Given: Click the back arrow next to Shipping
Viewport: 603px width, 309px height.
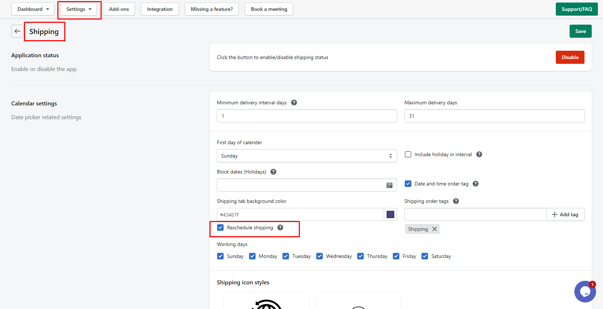Looking at the screenshot, I should [17, 31].
